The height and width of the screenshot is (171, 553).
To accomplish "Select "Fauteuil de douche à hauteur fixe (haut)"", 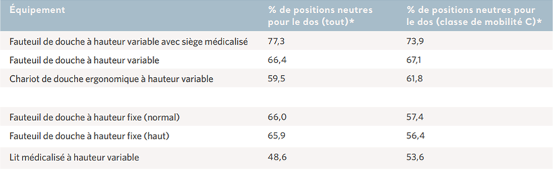I will (89, 136).
